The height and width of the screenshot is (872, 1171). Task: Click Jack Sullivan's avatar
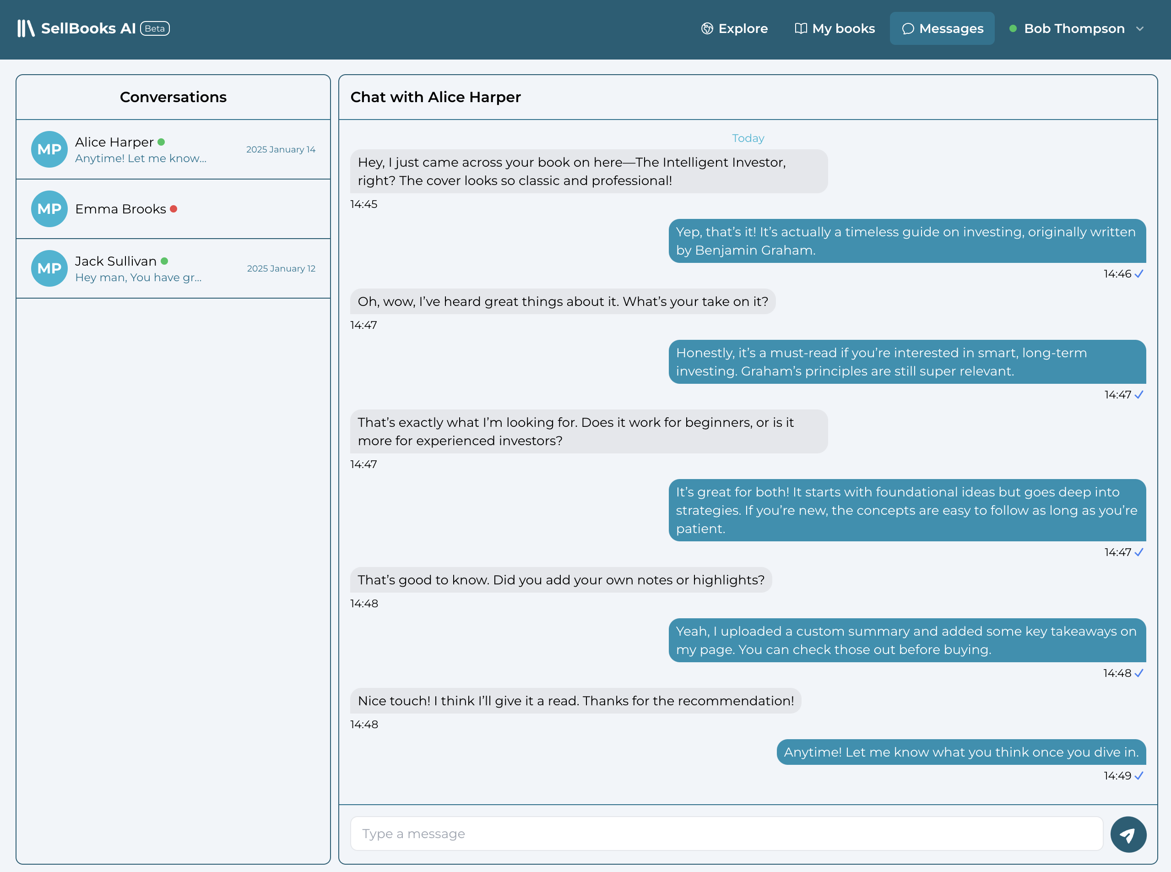click(x=49, y=269)
